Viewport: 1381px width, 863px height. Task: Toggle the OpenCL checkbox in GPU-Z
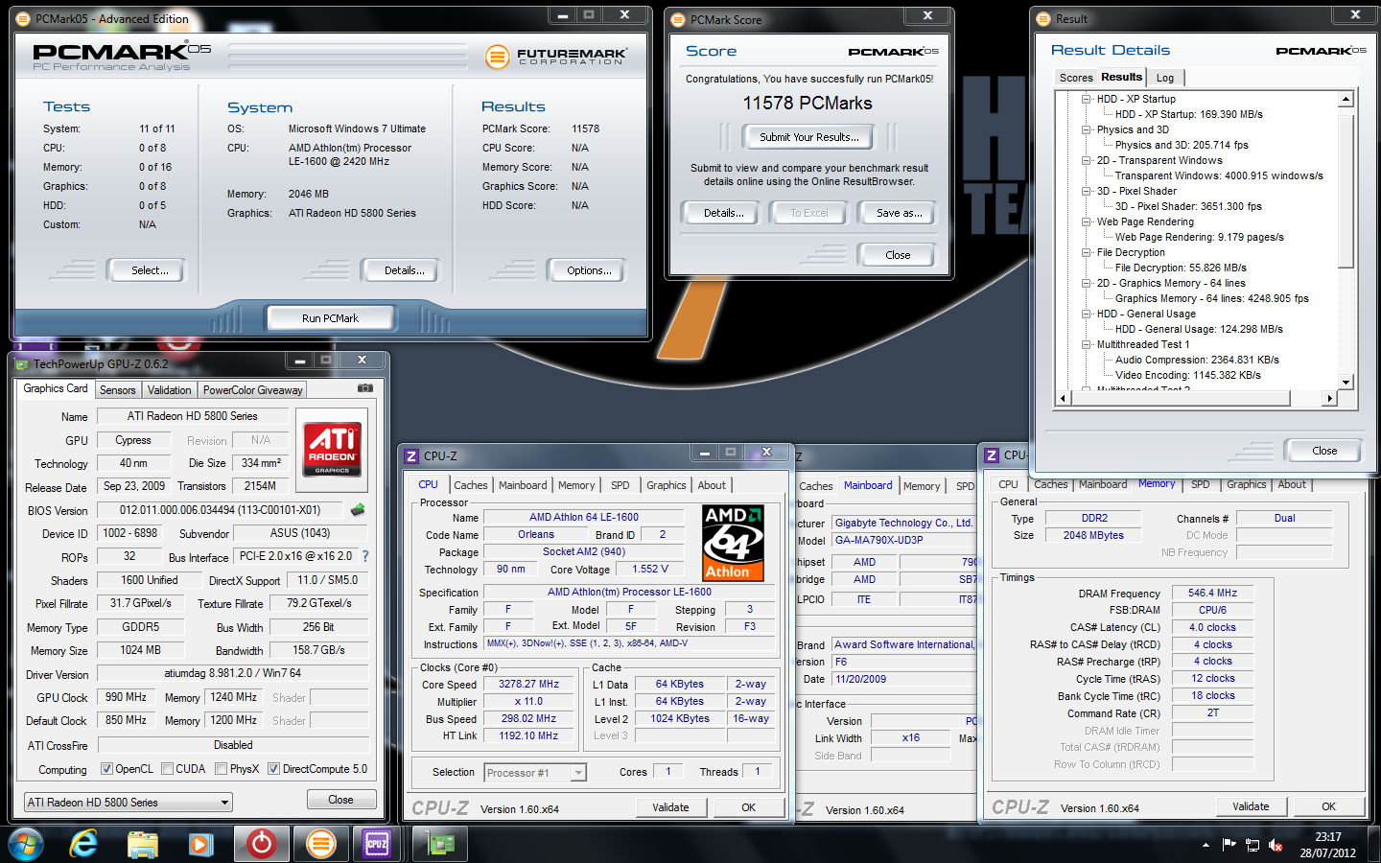click(x=106, y=769)
